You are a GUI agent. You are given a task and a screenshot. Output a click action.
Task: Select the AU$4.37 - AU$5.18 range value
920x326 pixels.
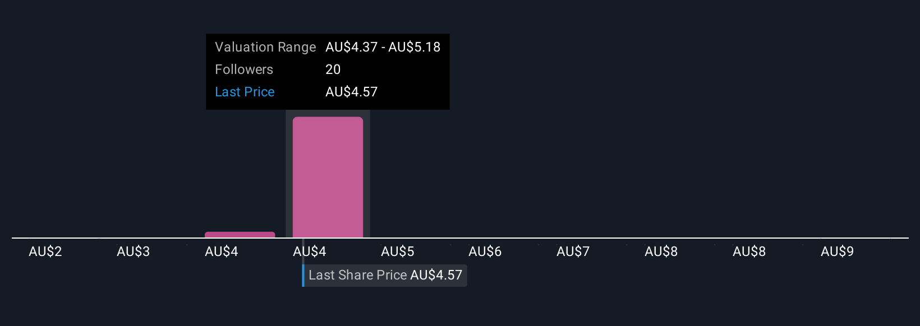(x=383, y=47)
